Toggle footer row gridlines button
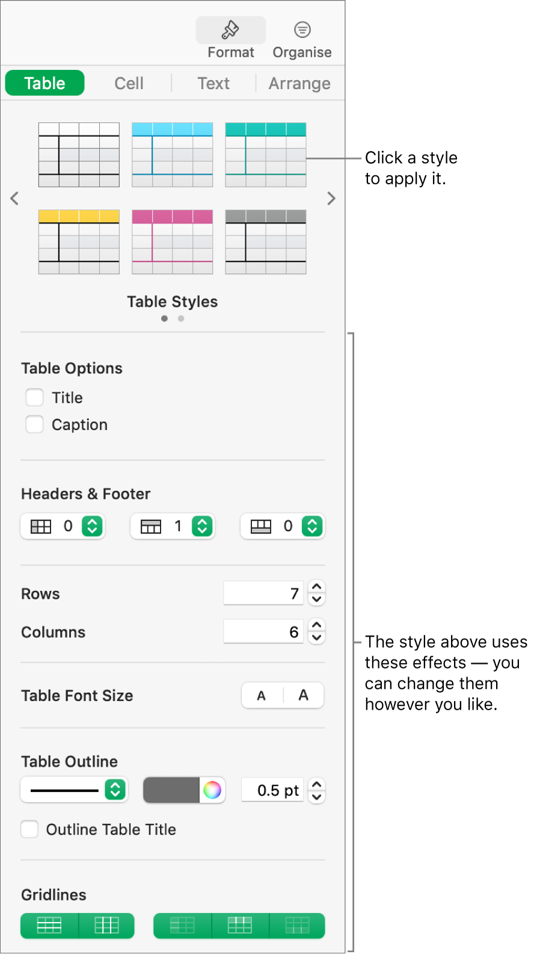 (297, 925)
